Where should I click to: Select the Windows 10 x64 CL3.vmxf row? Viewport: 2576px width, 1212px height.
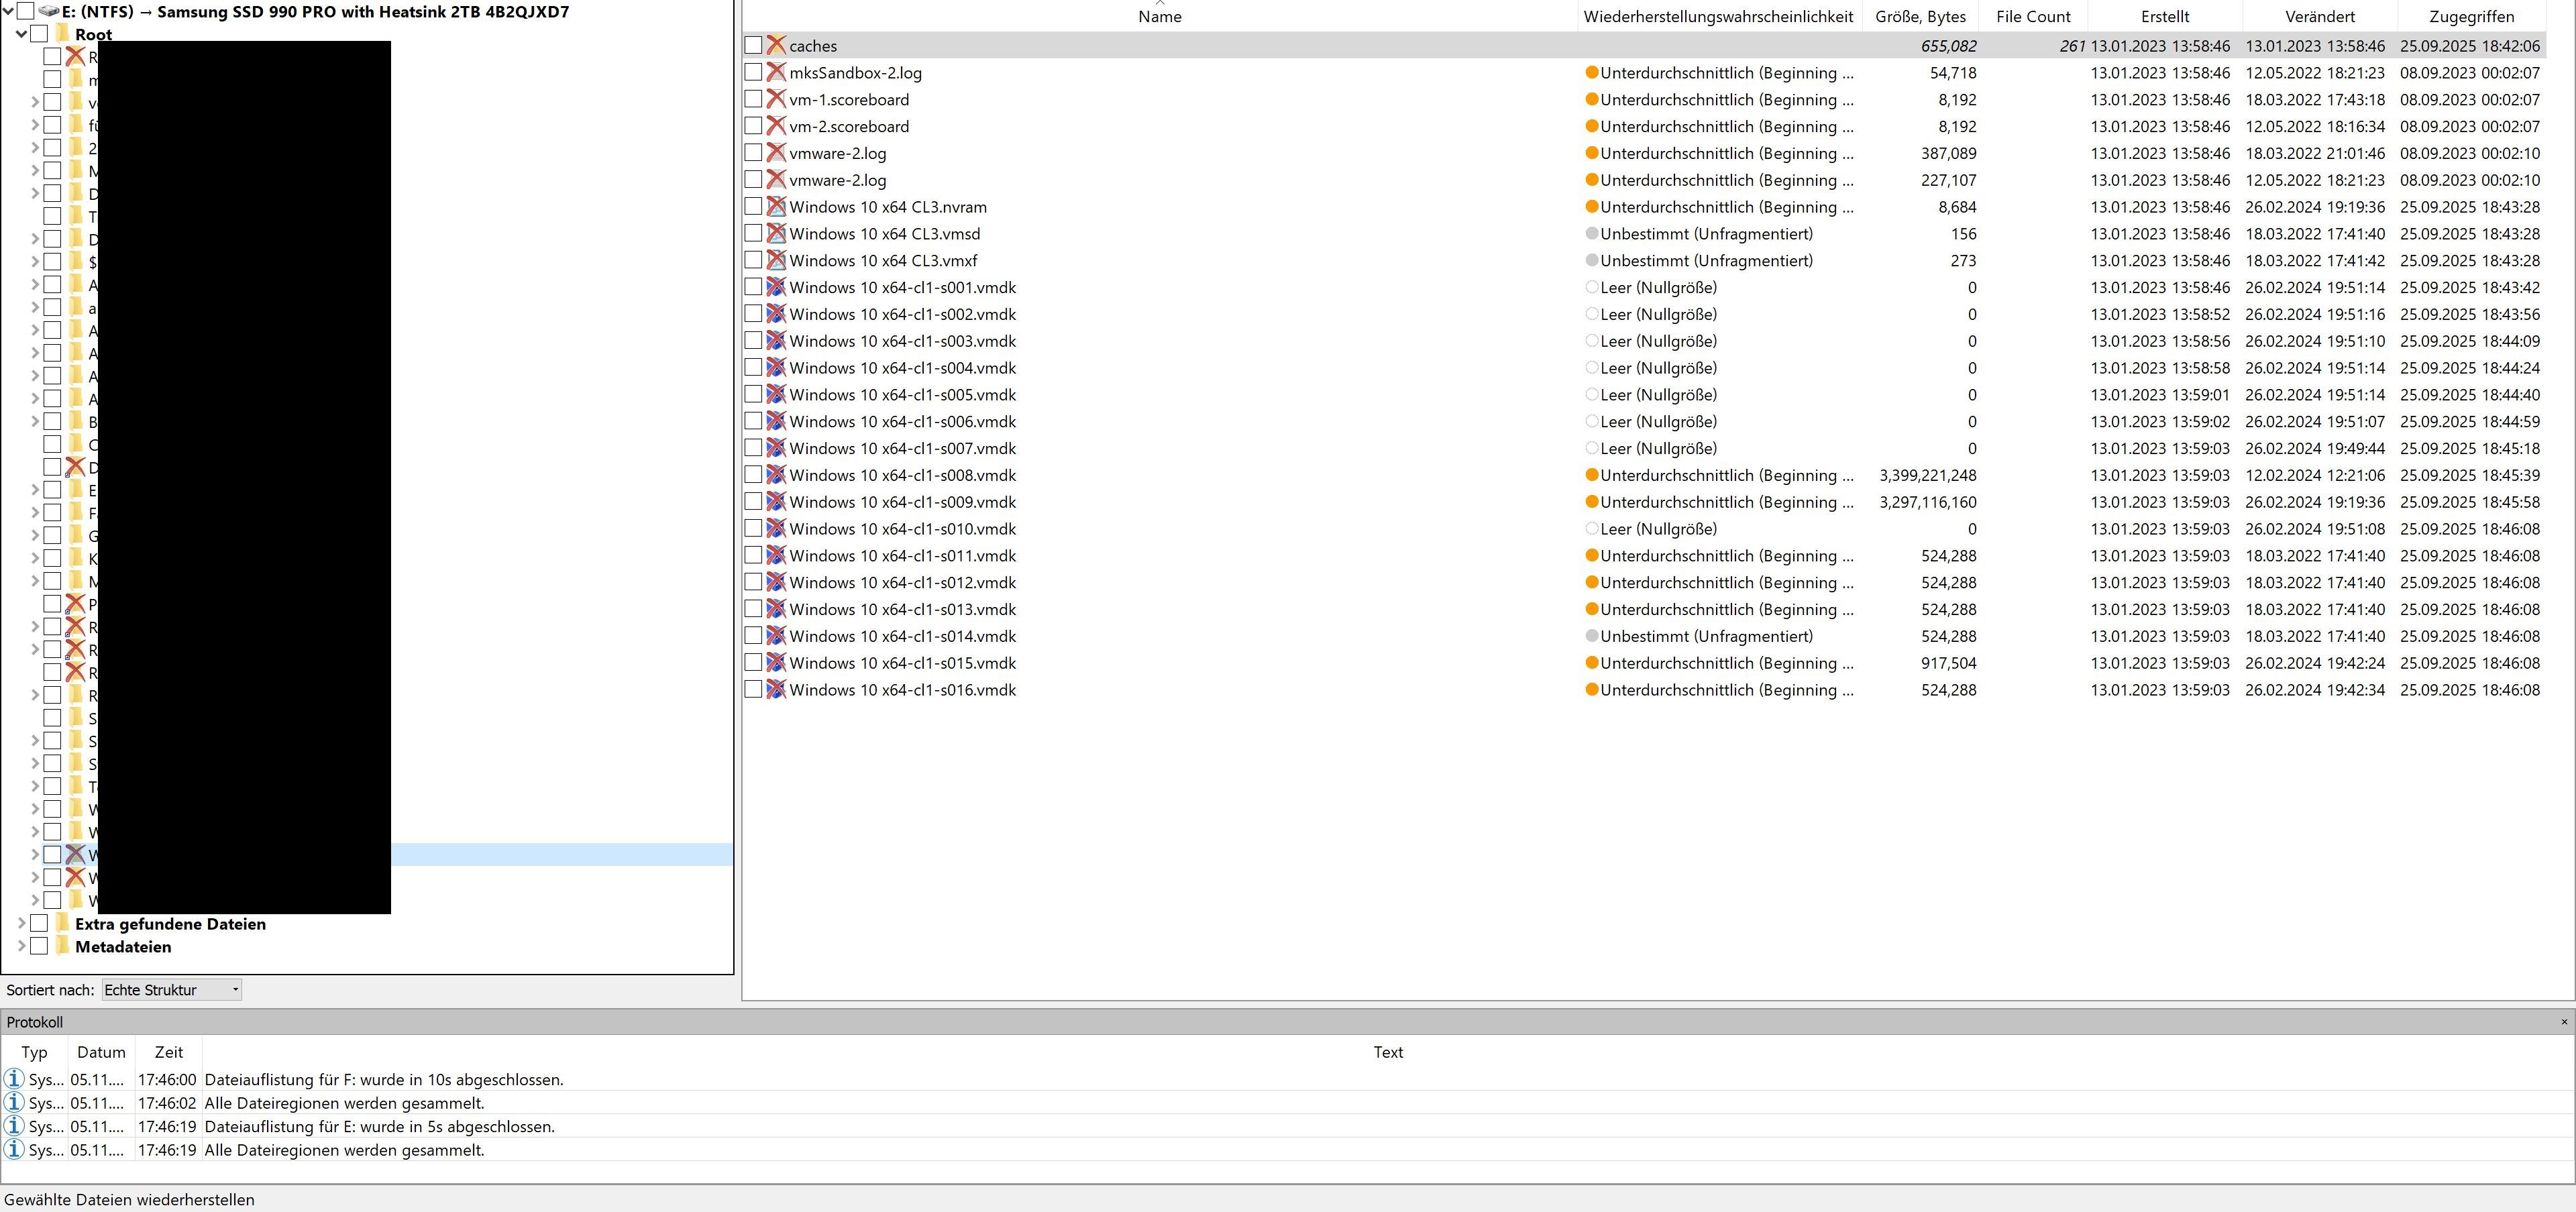tap(883, 261)
